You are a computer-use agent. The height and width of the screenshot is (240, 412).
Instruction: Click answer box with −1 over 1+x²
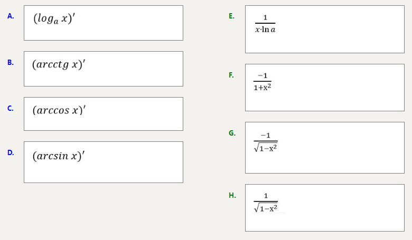tap(324, 88)
